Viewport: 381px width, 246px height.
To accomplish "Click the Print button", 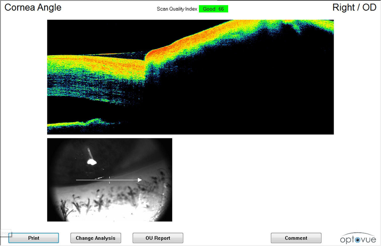I will click(x=33, y=238).
